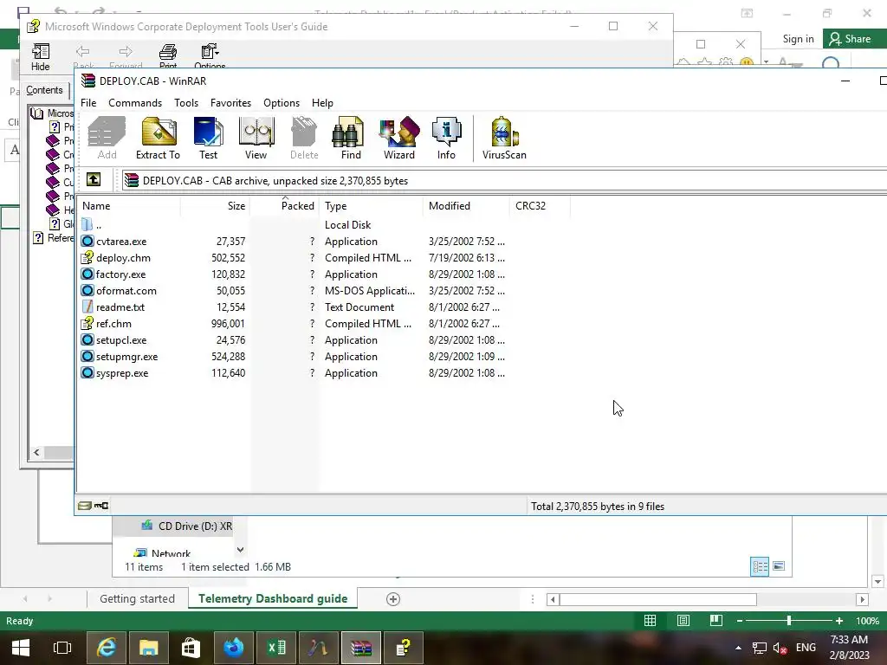Select the deploy.chm file

pyautogui.click(x=123, y=258)
